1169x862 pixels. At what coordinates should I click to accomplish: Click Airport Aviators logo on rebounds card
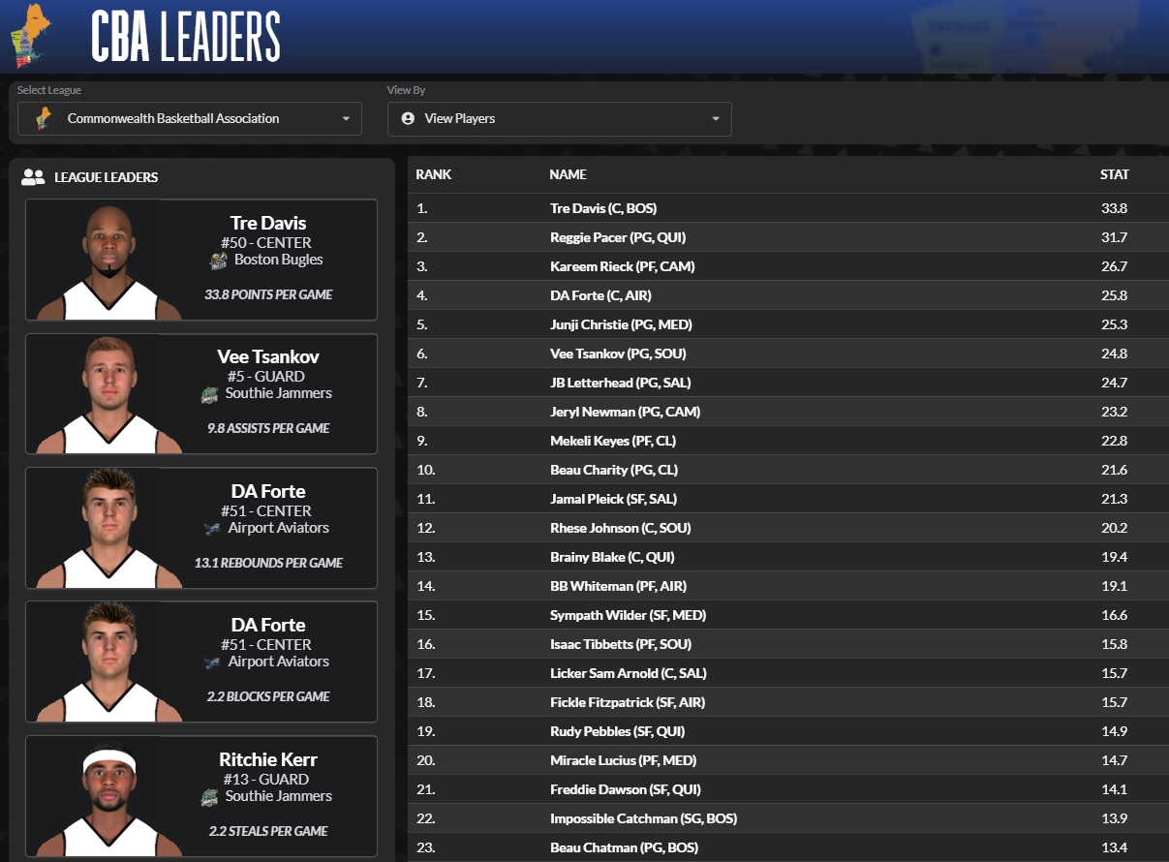pos(212,529)
